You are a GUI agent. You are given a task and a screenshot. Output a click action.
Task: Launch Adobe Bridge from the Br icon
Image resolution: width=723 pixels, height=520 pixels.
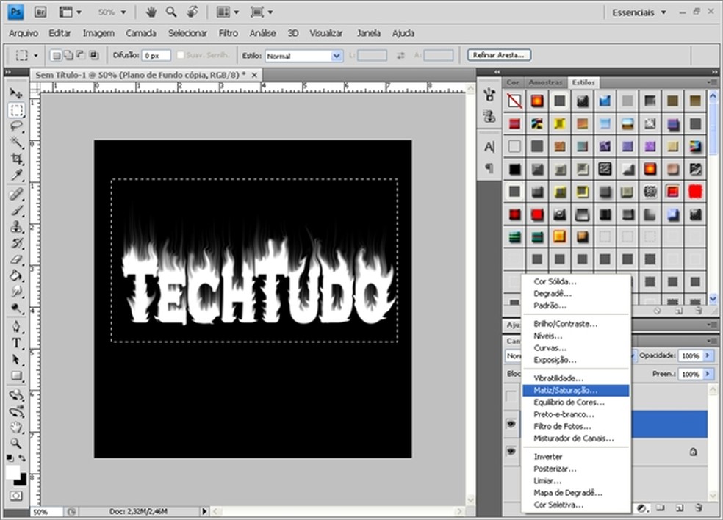[40, 12]
